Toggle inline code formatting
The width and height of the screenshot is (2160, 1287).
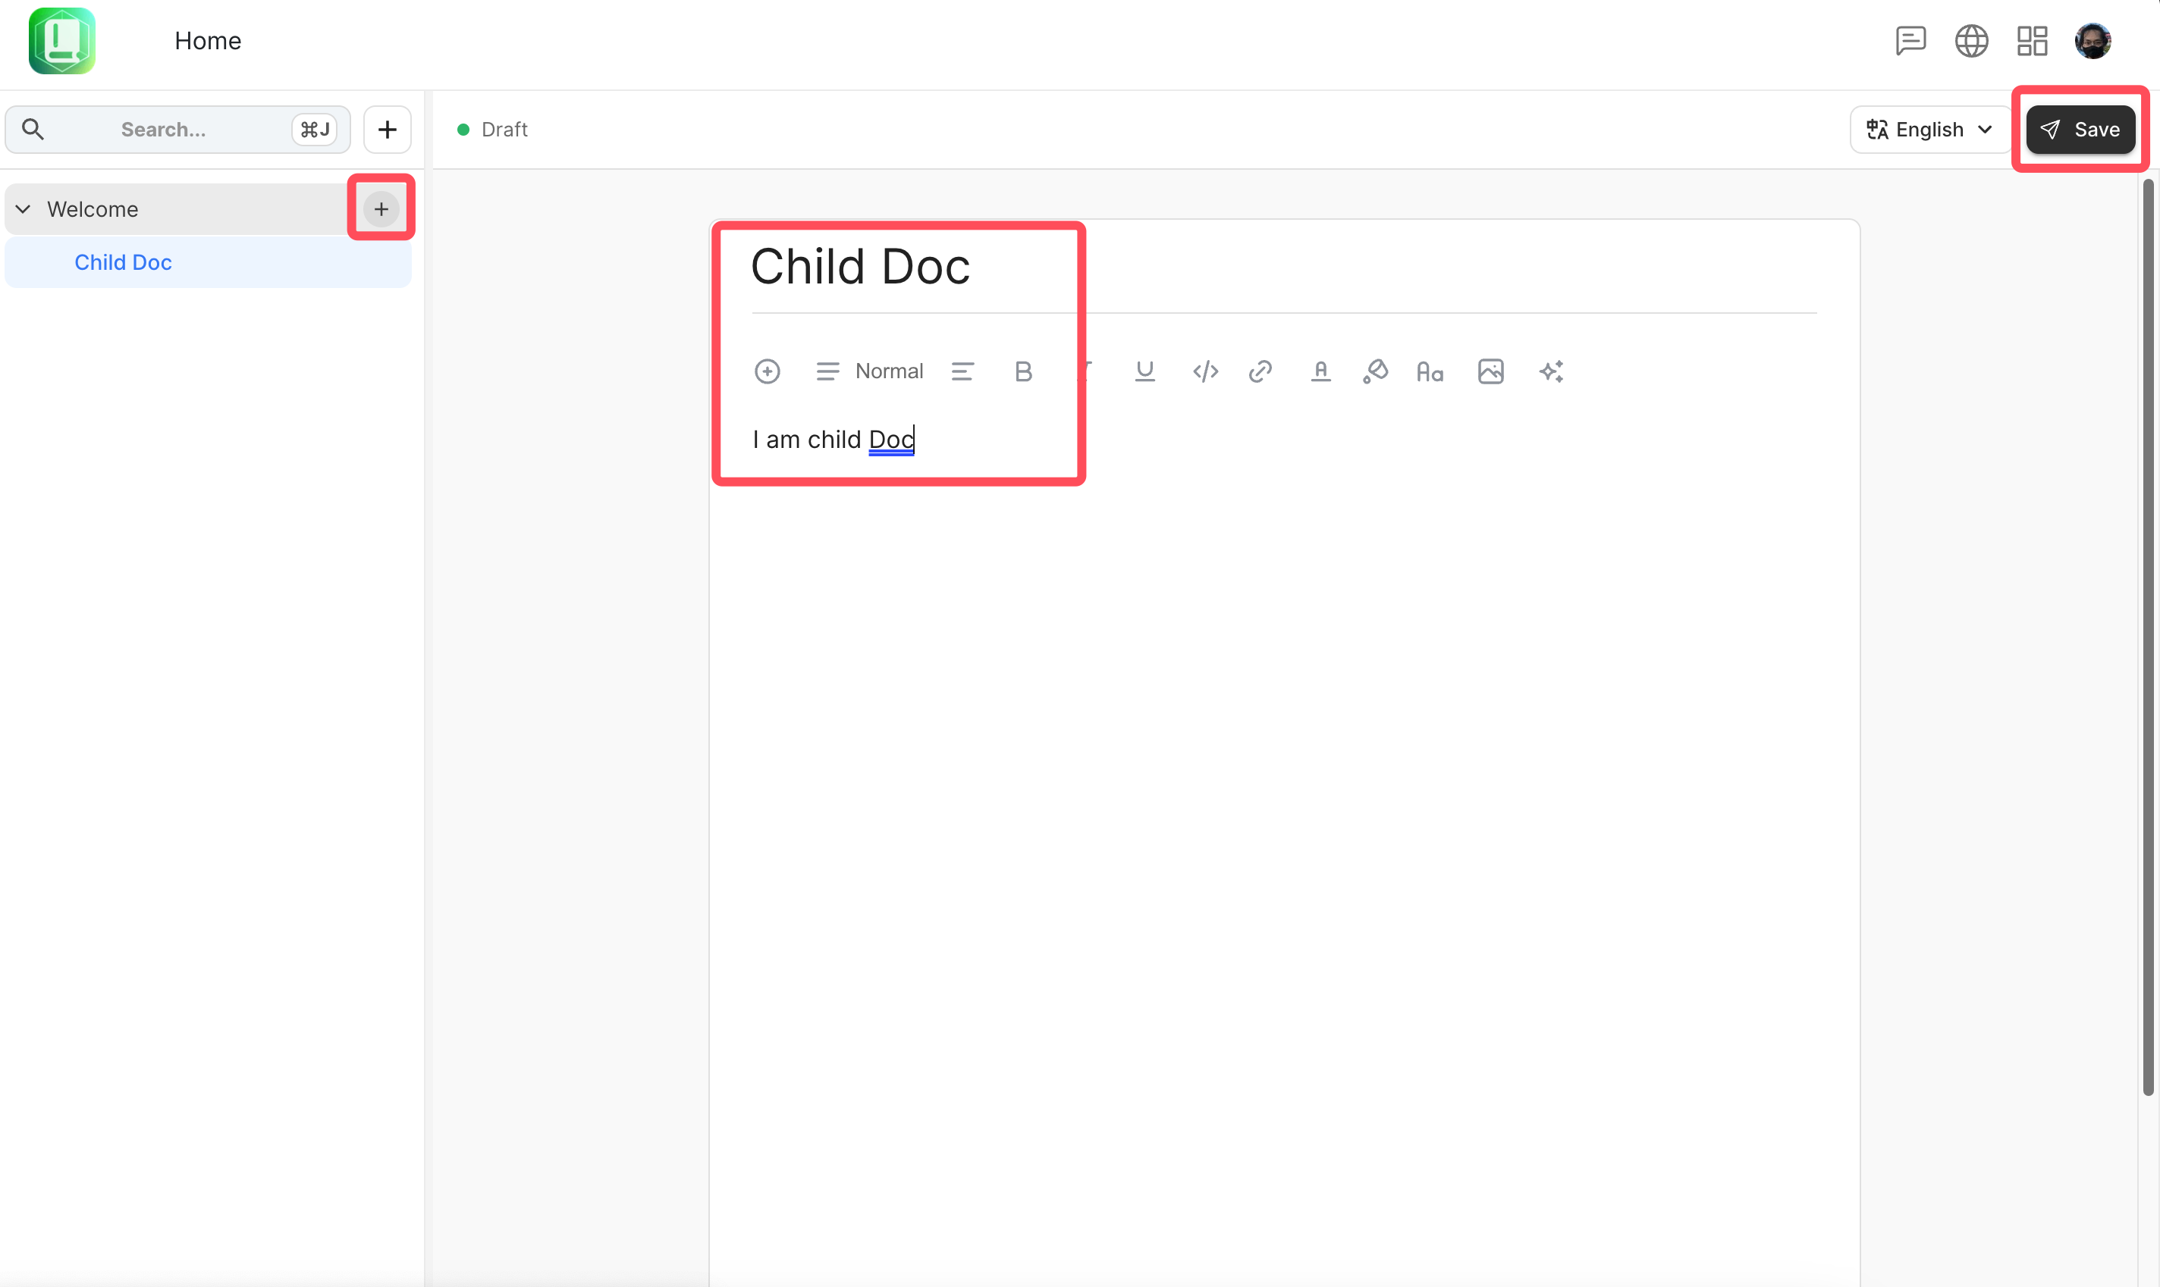(x=1205, y=371)
